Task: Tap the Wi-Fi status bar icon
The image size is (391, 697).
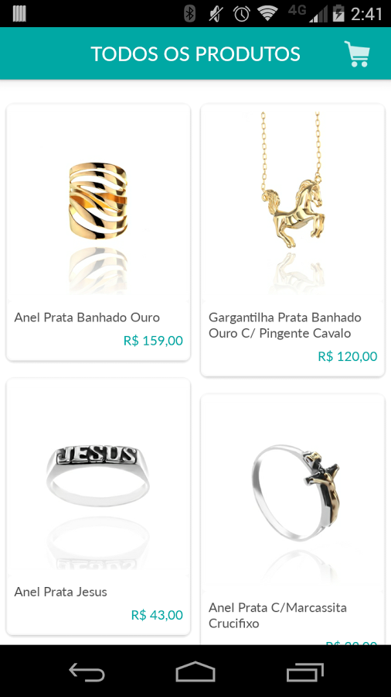Action: coord(267,14)
